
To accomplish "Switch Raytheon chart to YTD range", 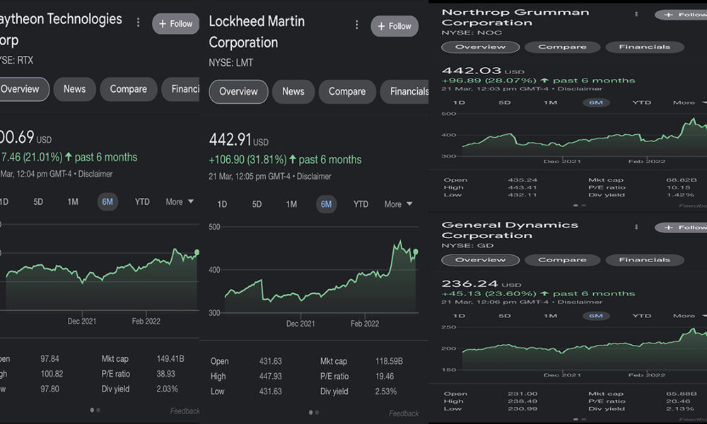I will pos(142,201).
